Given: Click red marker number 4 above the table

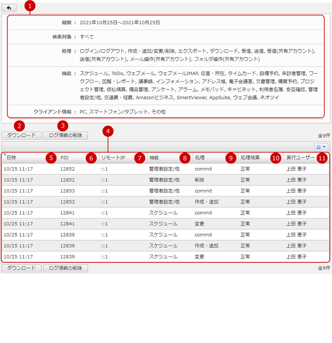Looking at the screenshot, I should point(109,131).
